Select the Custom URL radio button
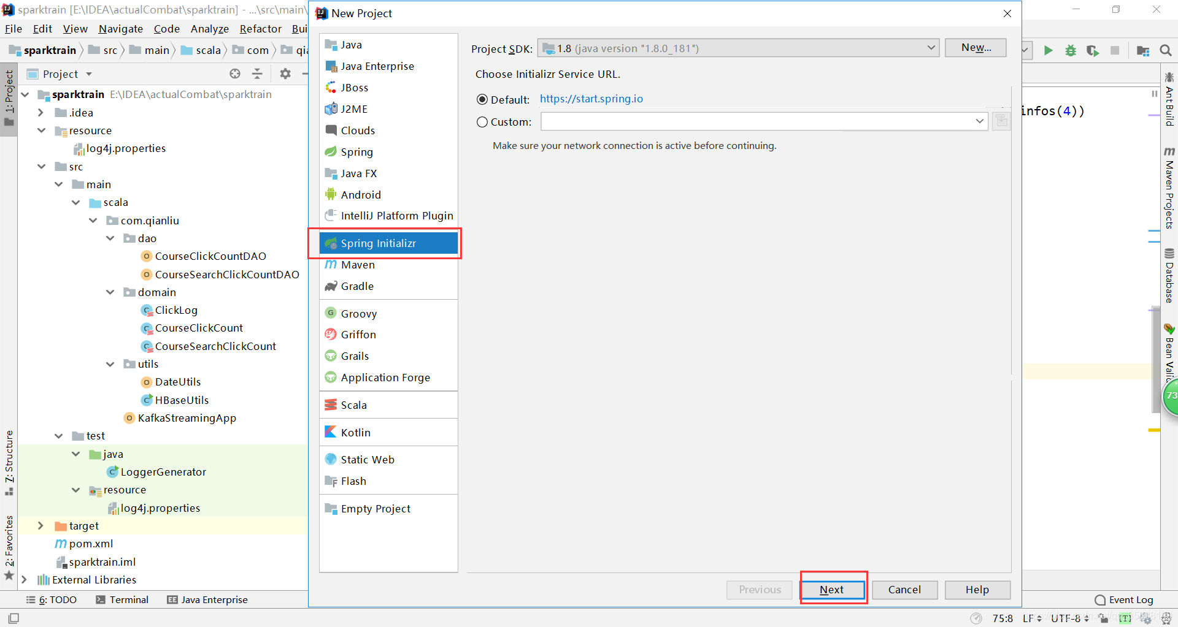1178x627 pixels. coord(482,122)
